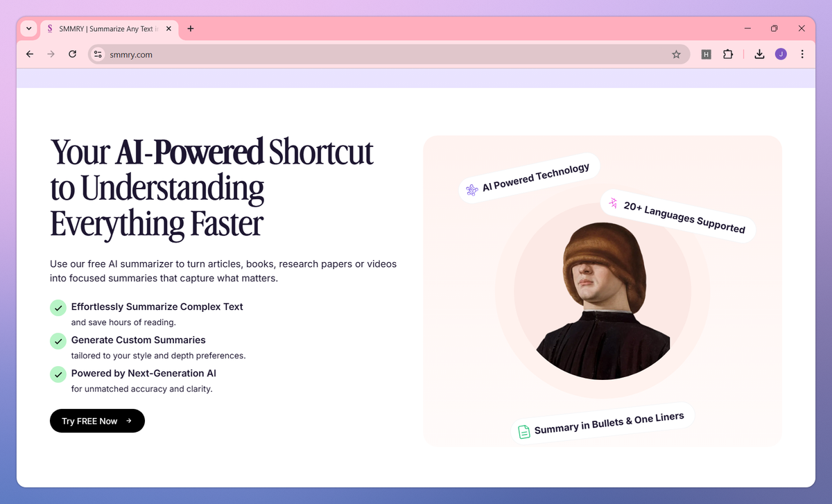Click the SMMRY favicon in the tab

tap(50, 28)
